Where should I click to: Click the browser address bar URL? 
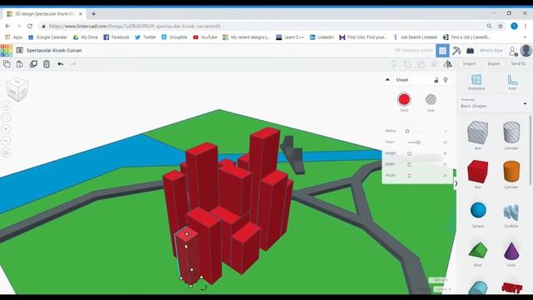tap(135, 26)
